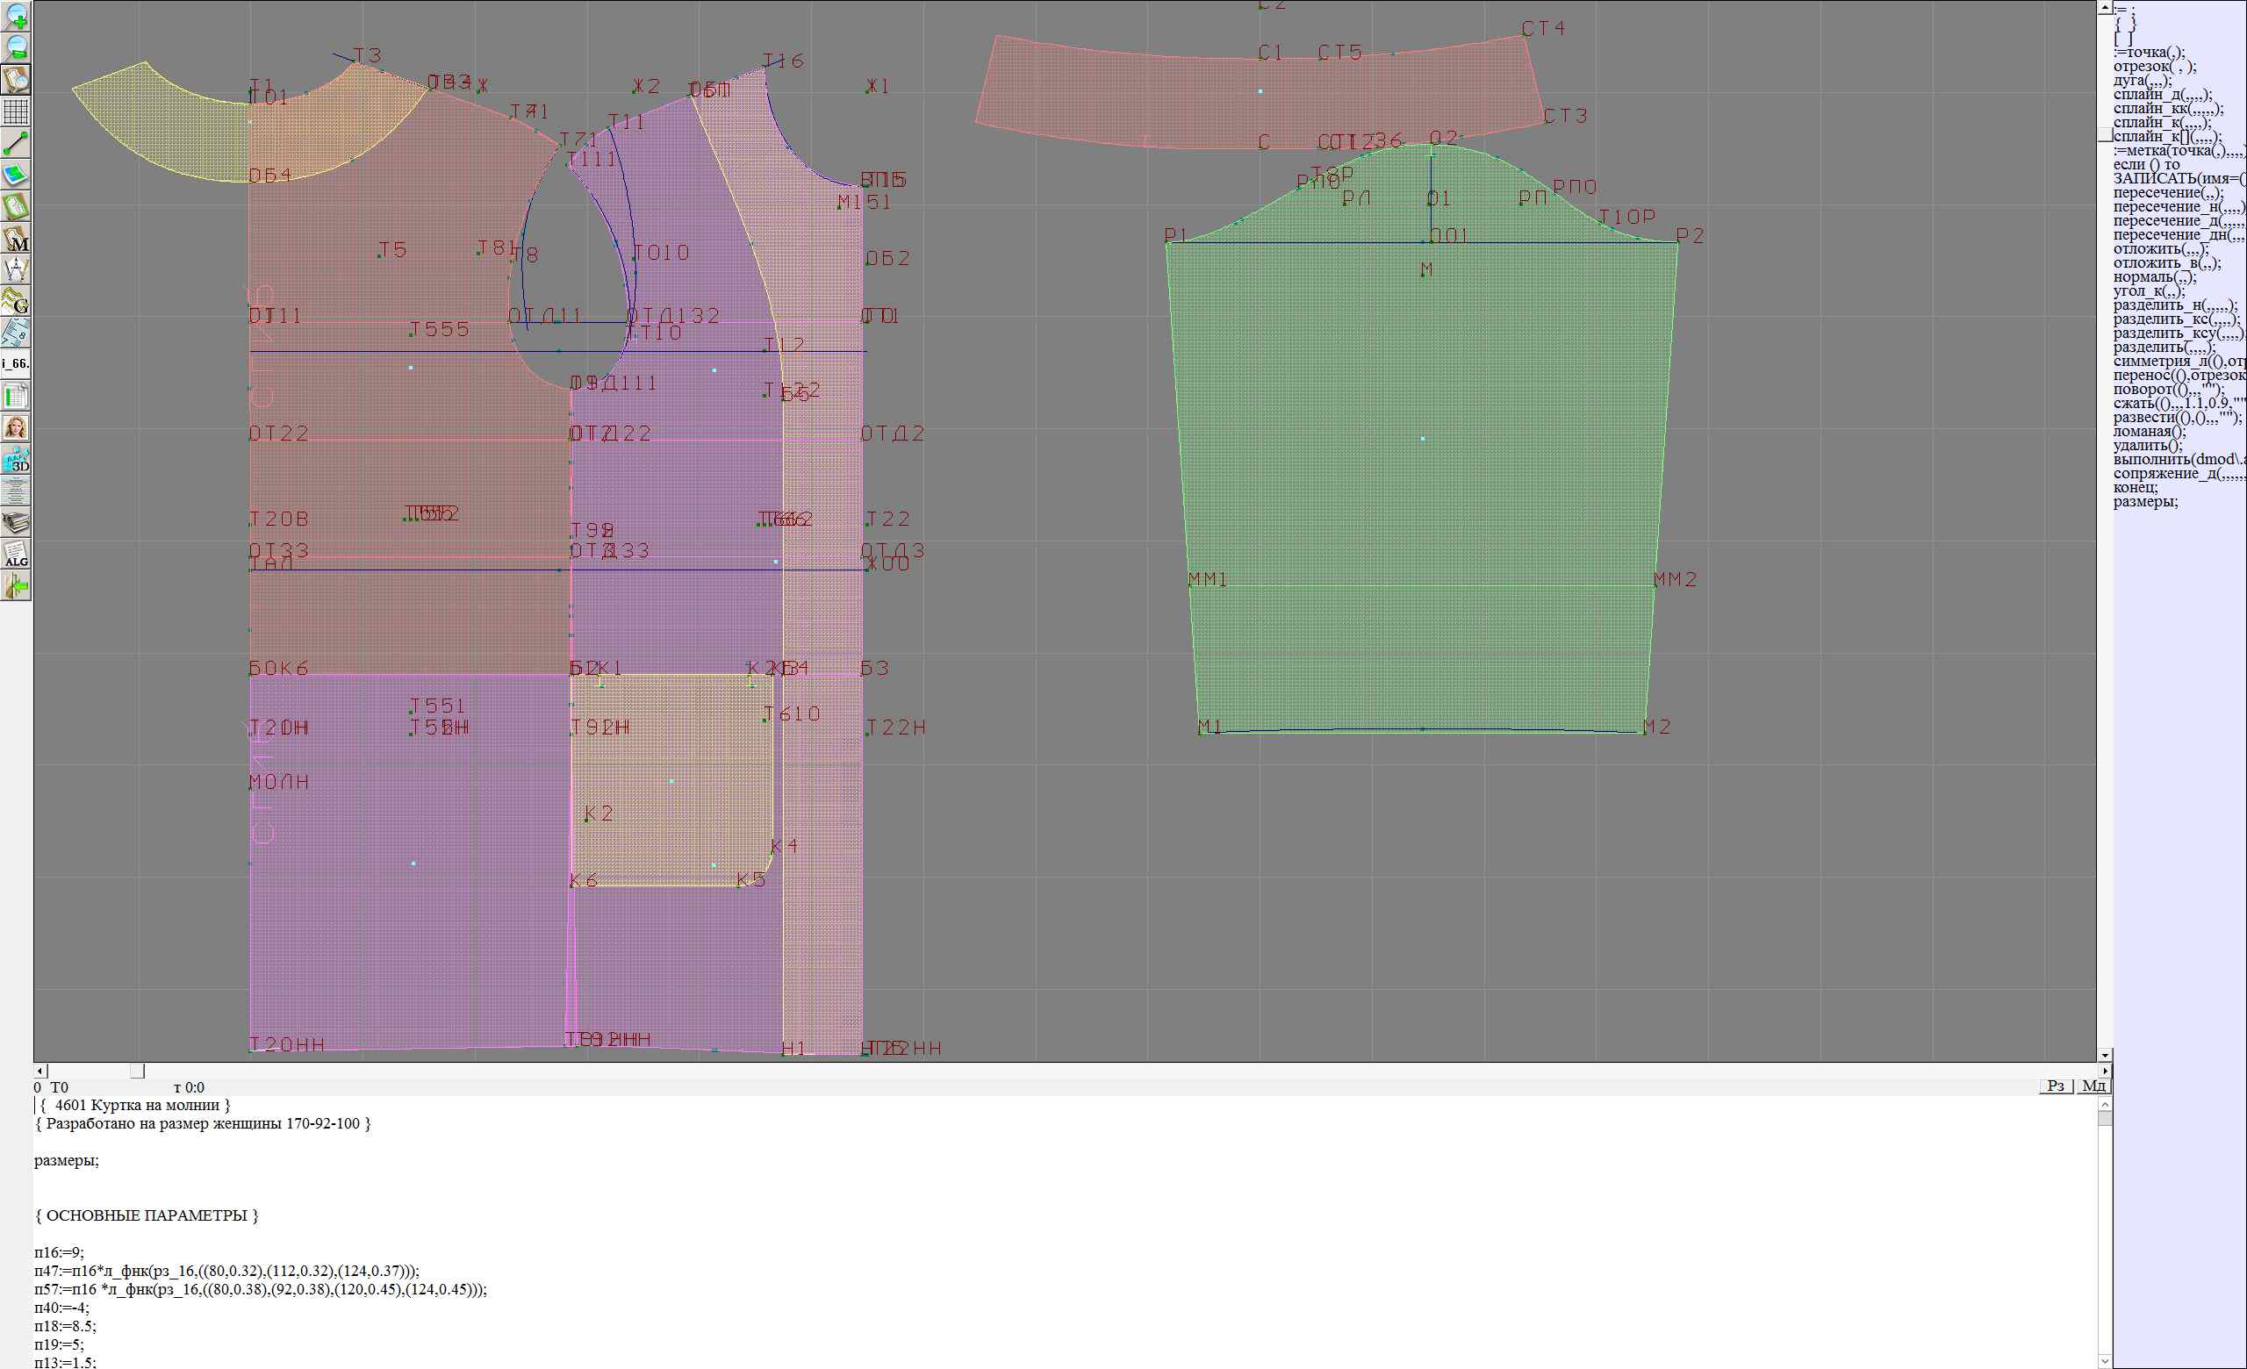Select the line segment measuring tool
Viewport: 2247px width, 1369px height.
point(16,143)
